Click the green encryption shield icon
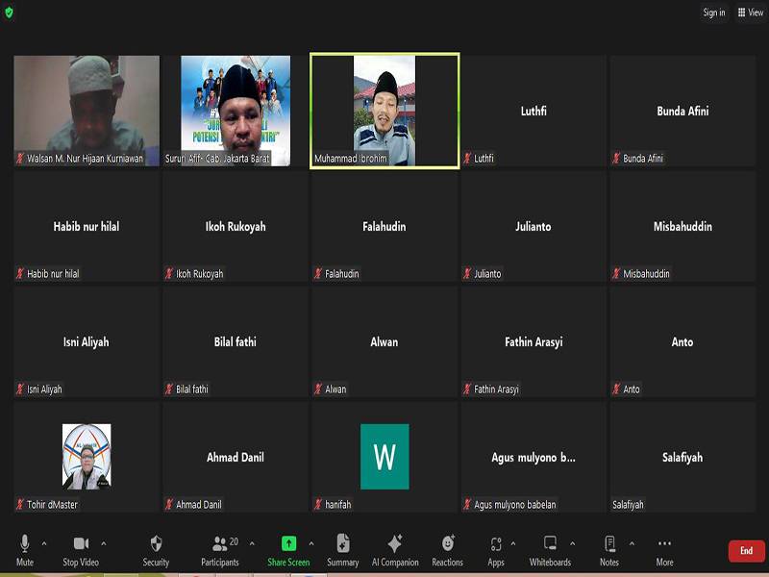 [12, 13]
